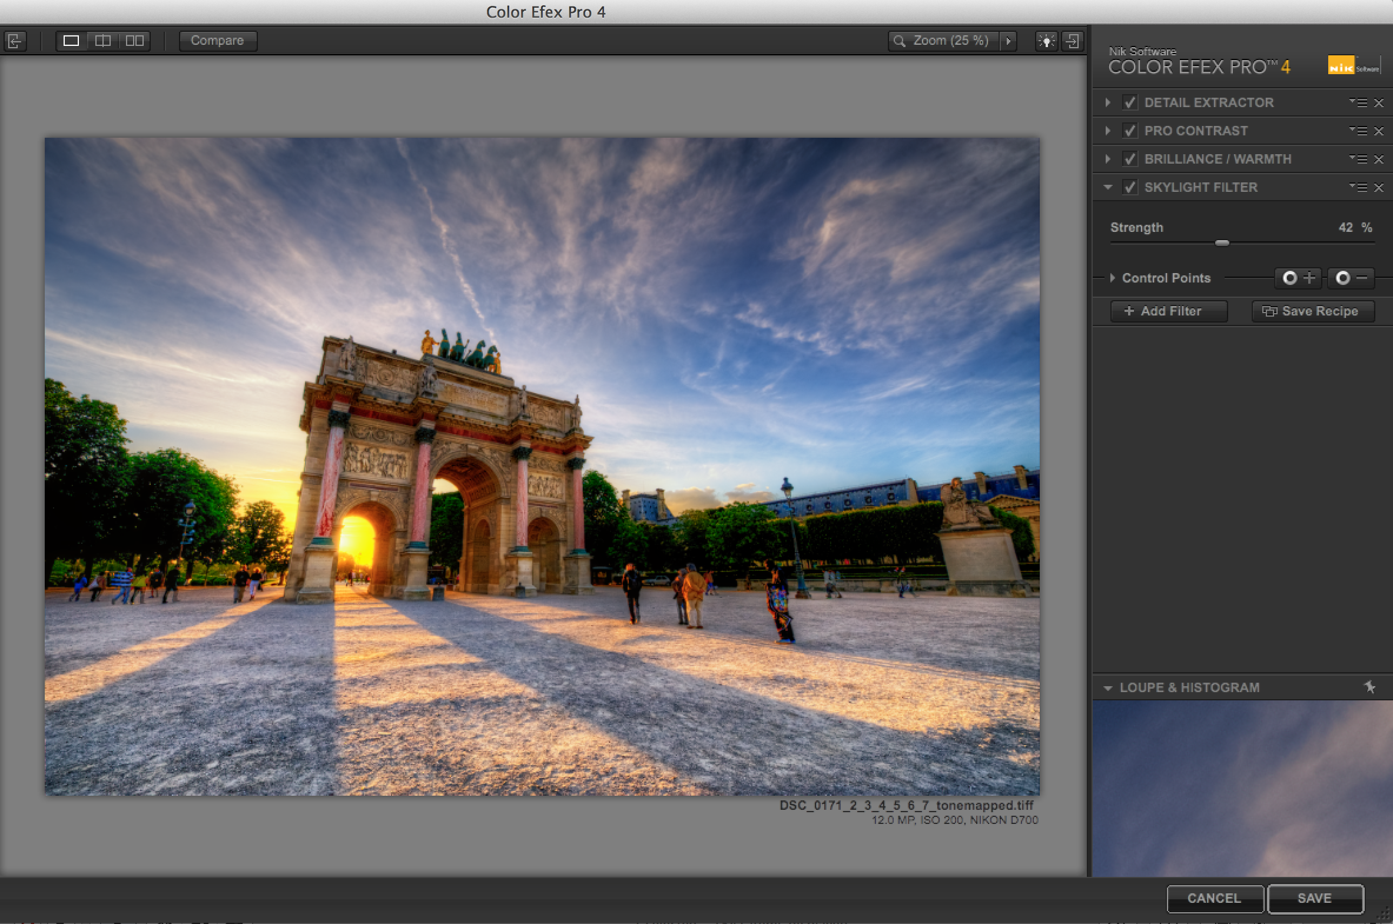Image resolution: width=1393 pixels, height=924 pixels.
Task: Open Detail Extractor options menu icon
Action: point(1358,102)
